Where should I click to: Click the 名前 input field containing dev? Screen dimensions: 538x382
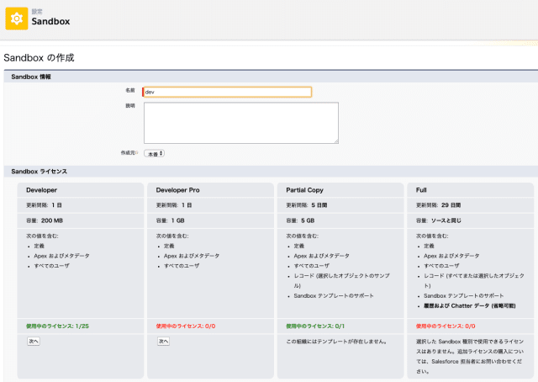coord(227,92)
